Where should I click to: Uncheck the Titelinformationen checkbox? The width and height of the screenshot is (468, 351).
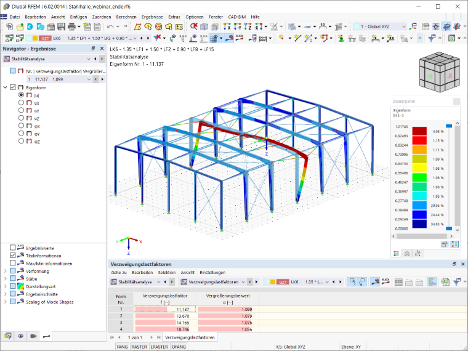[12, 255]
